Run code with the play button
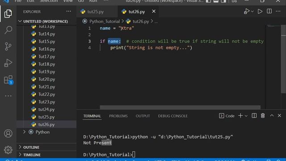The width and height of the screenshot is (286, 161). tap(260, 11)
